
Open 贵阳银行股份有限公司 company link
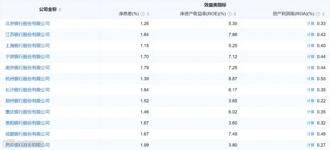(27, 123)
